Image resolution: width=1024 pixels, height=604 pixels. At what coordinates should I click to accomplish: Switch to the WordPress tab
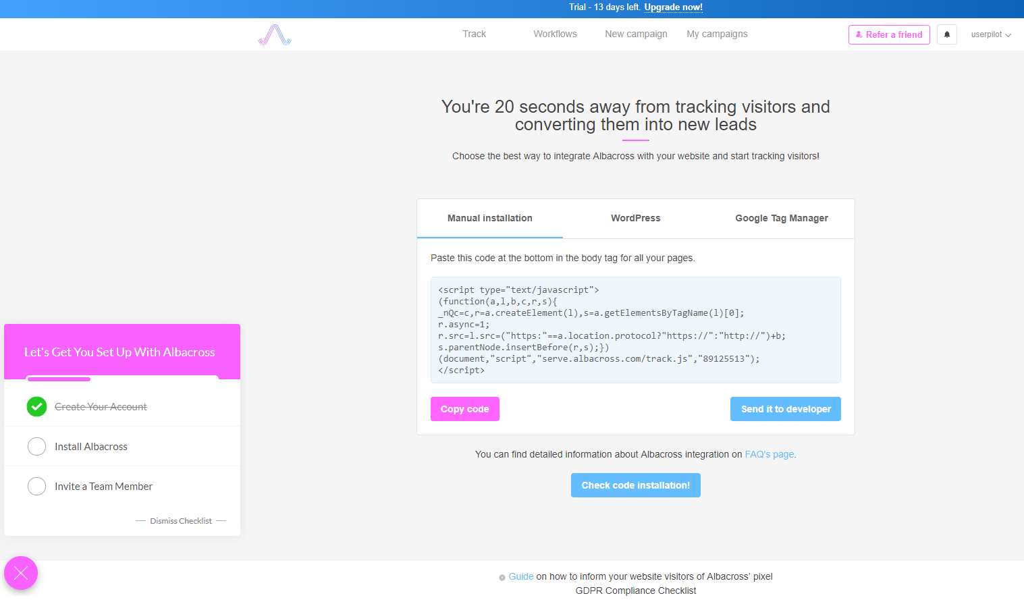(x=636, y=218)
